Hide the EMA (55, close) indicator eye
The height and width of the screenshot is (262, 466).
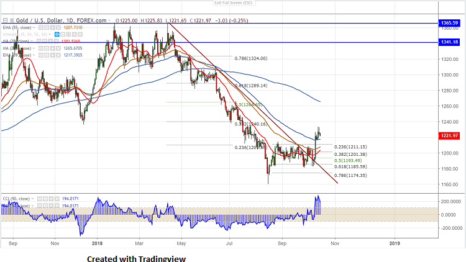tap(41, 27)
